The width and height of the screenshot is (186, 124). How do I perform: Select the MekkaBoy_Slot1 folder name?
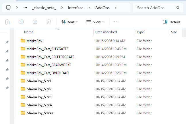coord(39,81)
